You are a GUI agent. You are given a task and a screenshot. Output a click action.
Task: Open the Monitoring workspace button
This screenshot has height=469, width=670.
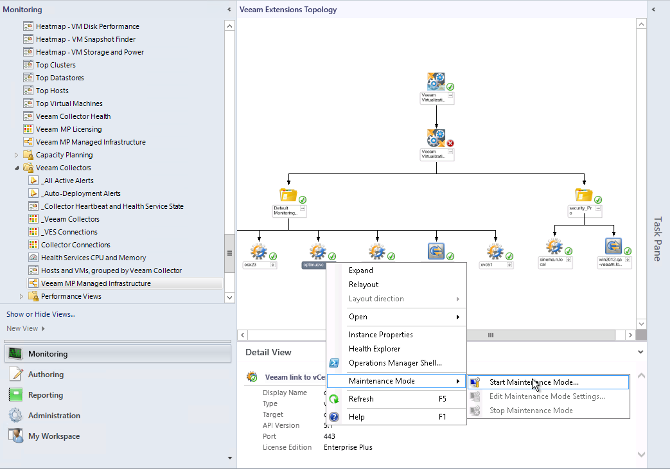coord(118,353)
